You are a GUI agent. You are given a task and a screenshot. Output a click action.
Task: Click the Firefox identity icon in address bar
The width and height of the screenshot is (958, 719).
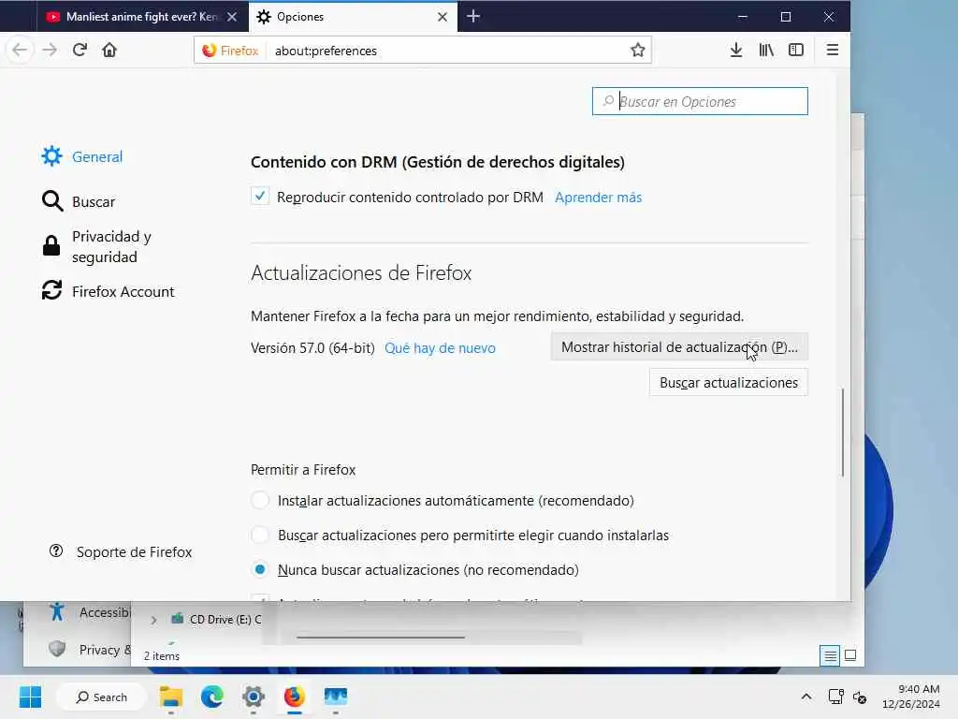[x=230, y=51]
